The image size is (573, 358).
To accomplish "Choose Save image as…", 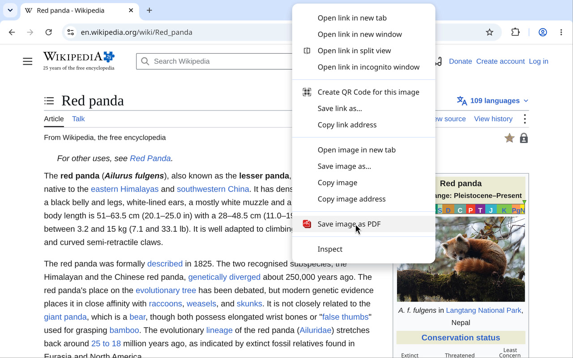I will pos(363,166).
